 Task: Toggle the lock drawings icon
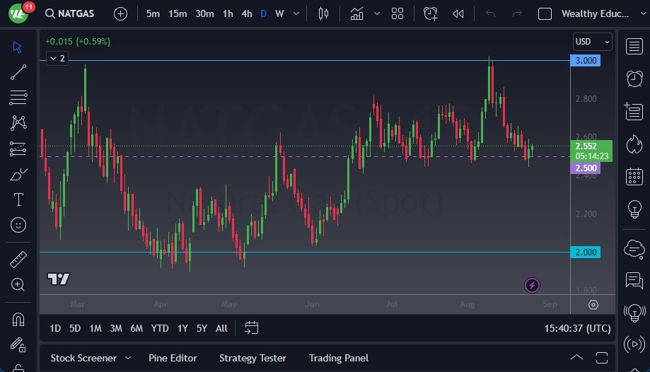pyautogui.click(x=18, y=345)
